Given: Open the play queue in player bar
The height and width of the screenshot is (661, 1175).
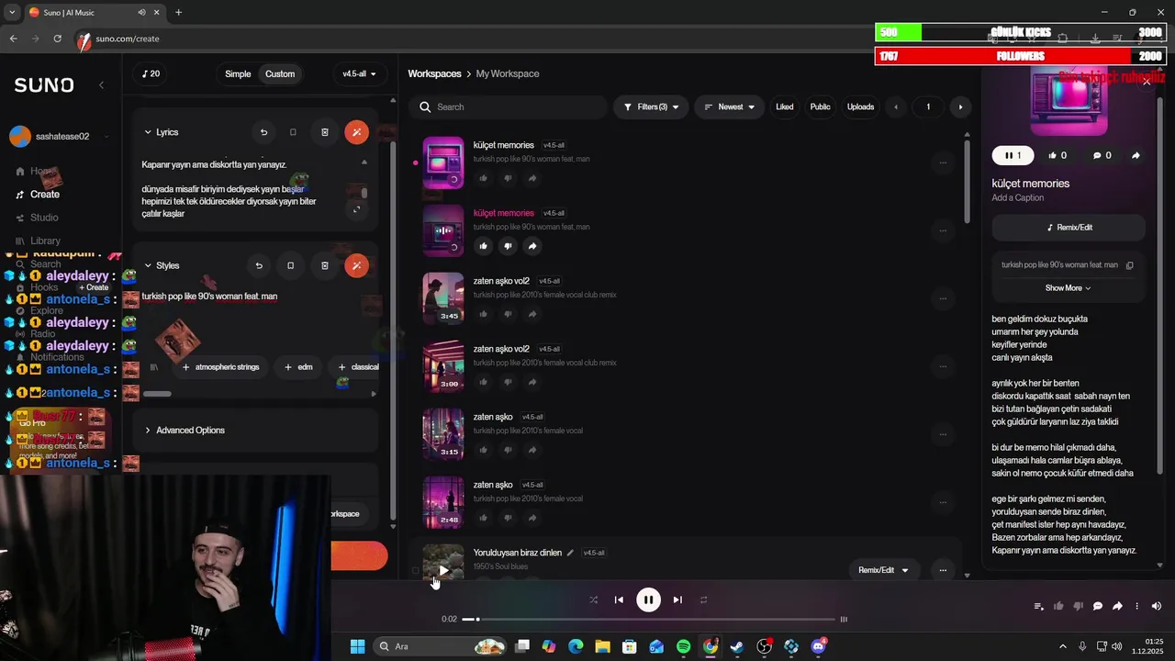Looking at the screenshot, I should coord(1038,606).
